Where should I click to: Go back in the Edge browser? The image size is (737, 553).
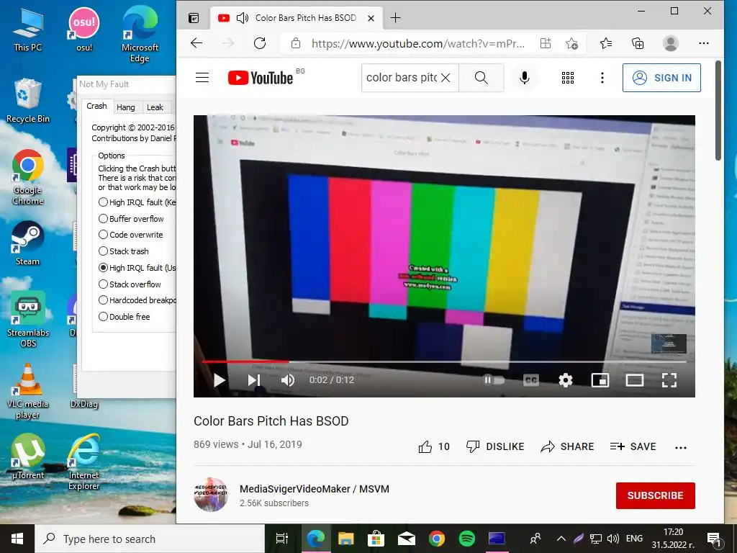pyautogui.click(x=196, y=43)
